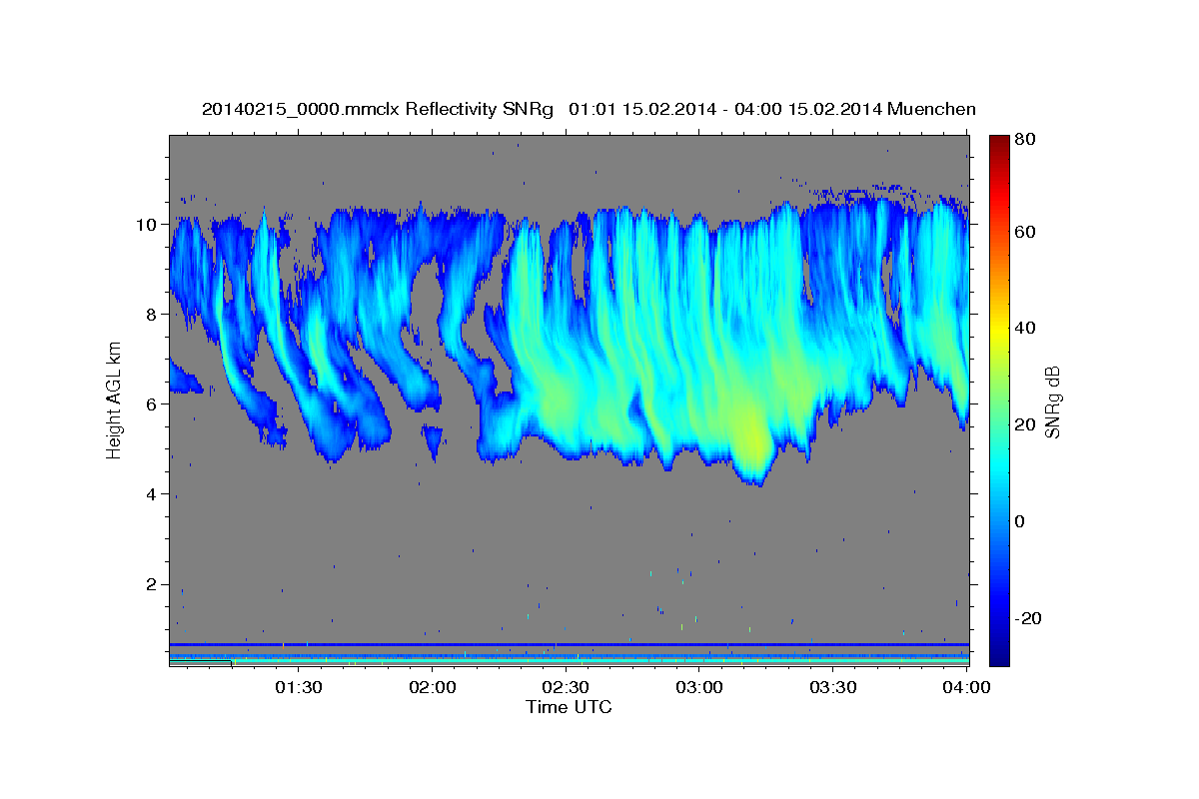This screenshot has width=1199, height=799.
Task: Click the height axis label 2
Action: coord(153,583)
